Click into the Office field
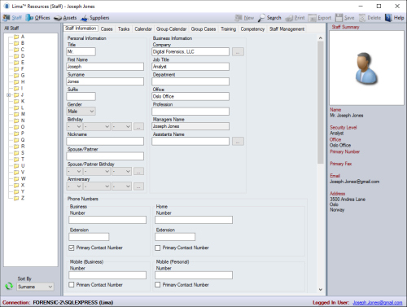 [x=190, y=97]
